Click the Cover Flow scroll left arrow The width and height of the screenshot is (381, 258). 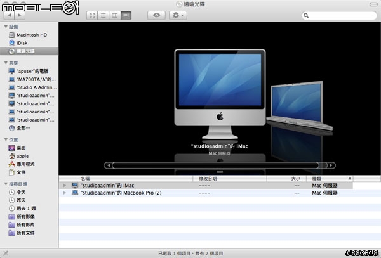pos(109,165)
